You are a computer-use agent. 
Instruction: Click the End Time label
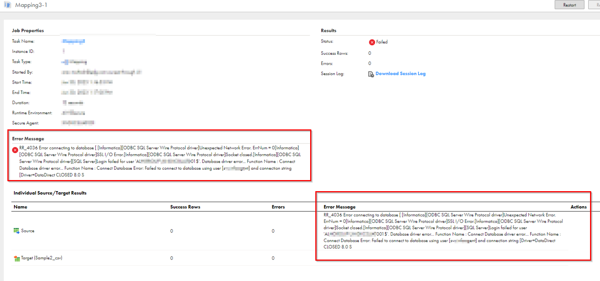click(21, 92)
